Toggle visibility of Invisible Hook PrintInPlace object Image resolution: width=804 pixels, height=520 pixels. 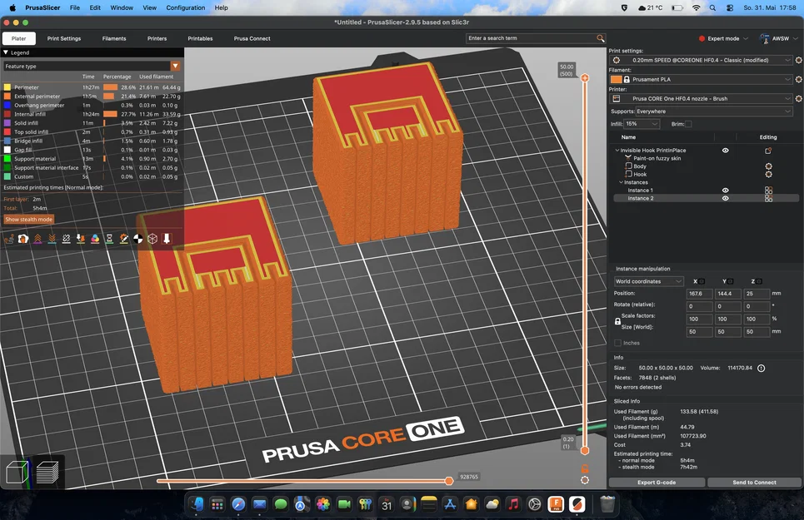[x=725, y=151]
